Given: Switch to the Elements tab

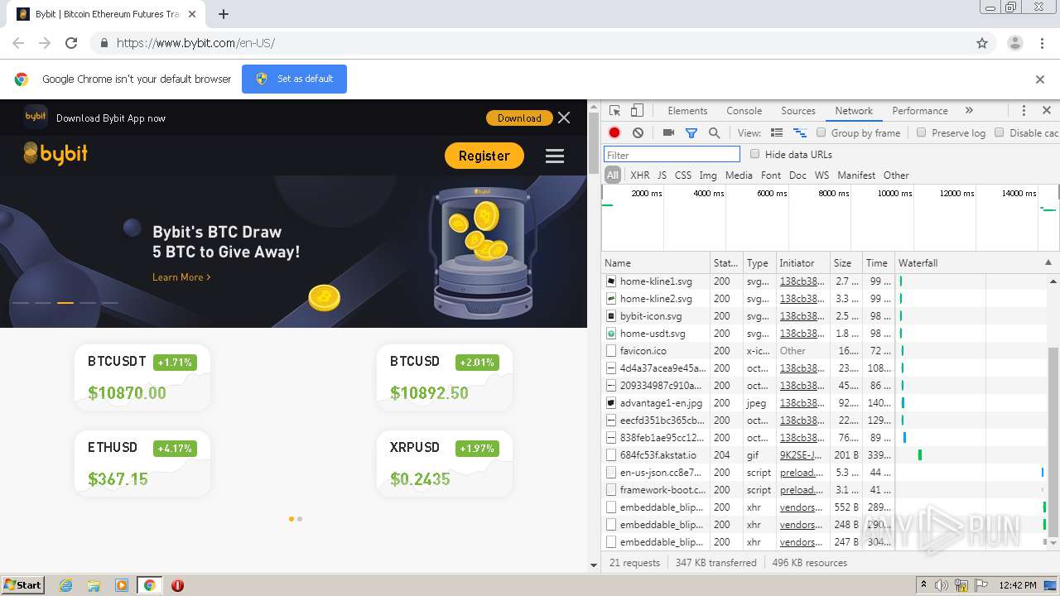Looking at the screenshot, I should click(x=687, y=111).
